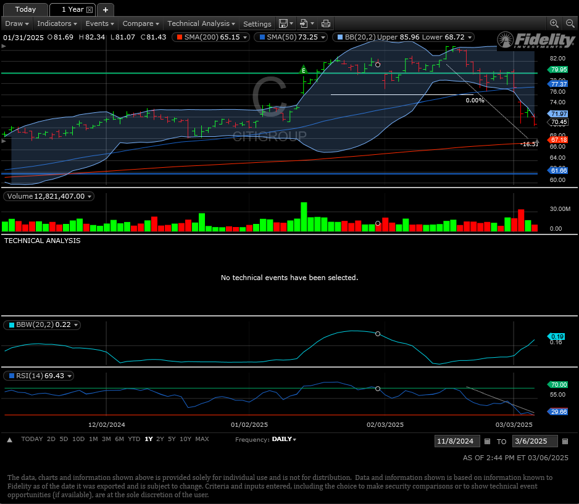The width and height of the screenshot is (579, 504).
Task: Select the 10Y time range
Action: (185, 439)
